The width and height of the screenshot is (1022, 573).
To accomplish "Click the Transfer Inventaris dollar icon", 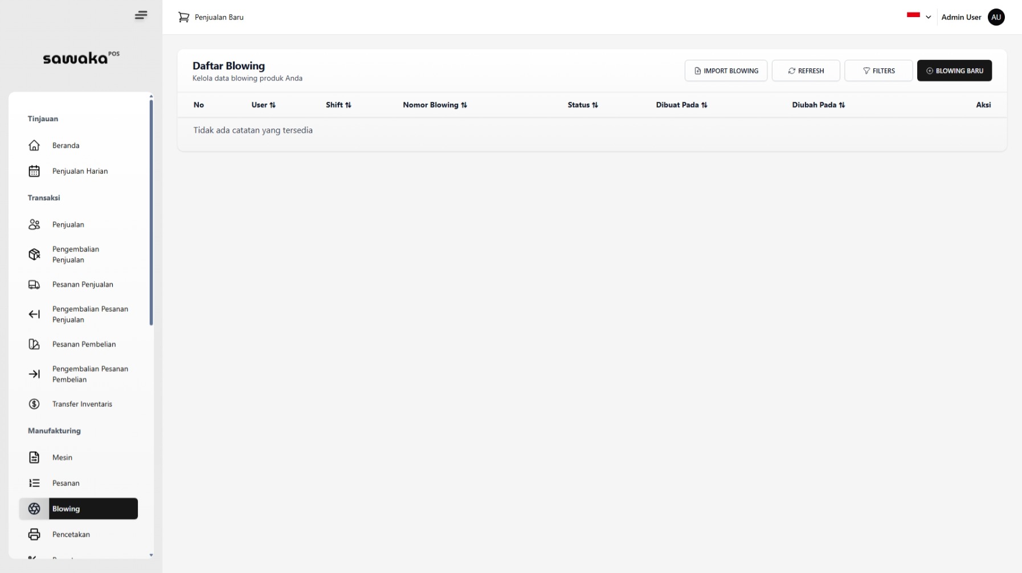I will 34,404.
